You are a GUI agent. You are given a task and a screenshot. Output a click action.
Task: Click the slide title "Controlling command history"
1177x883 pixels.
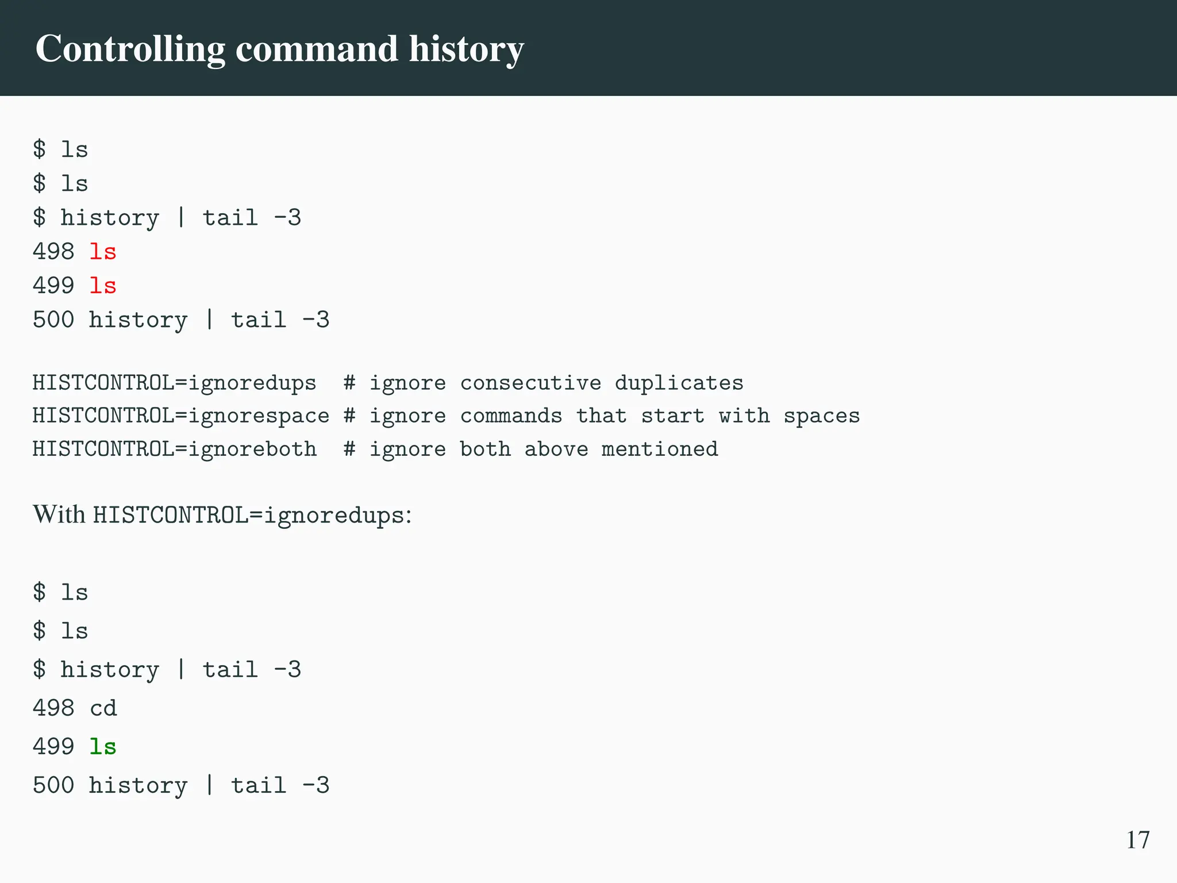tap(279, 49)
